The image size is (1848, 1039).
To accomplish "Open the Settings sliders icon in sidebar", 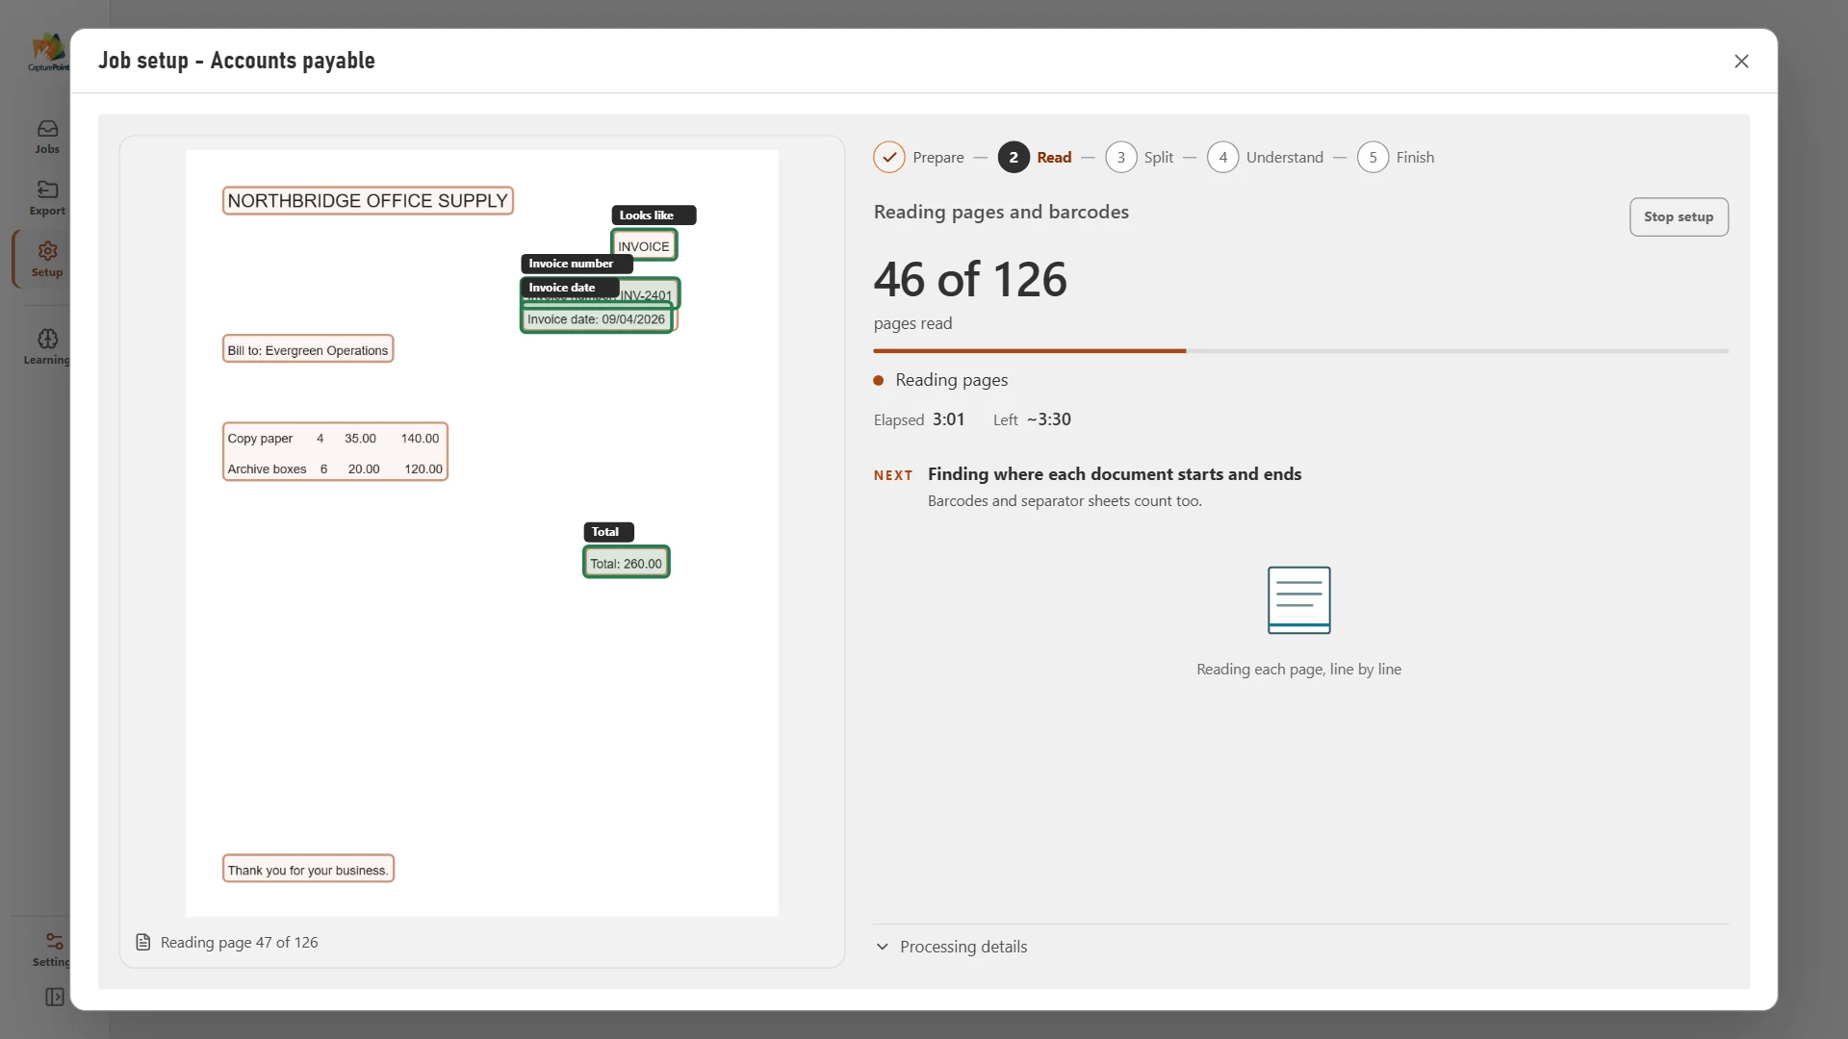I will pos(54,941).
